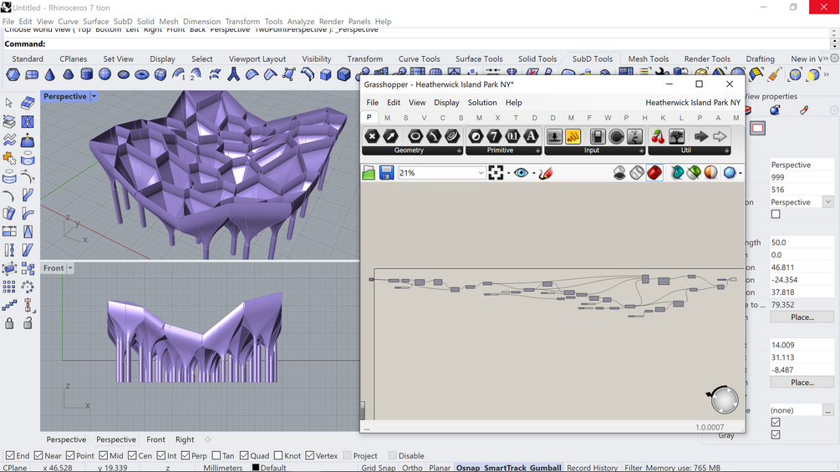The height and width of the screenshot is (472, 840).
Task: Enable the Knot osnap checkbox
Action: pos(278,456)
